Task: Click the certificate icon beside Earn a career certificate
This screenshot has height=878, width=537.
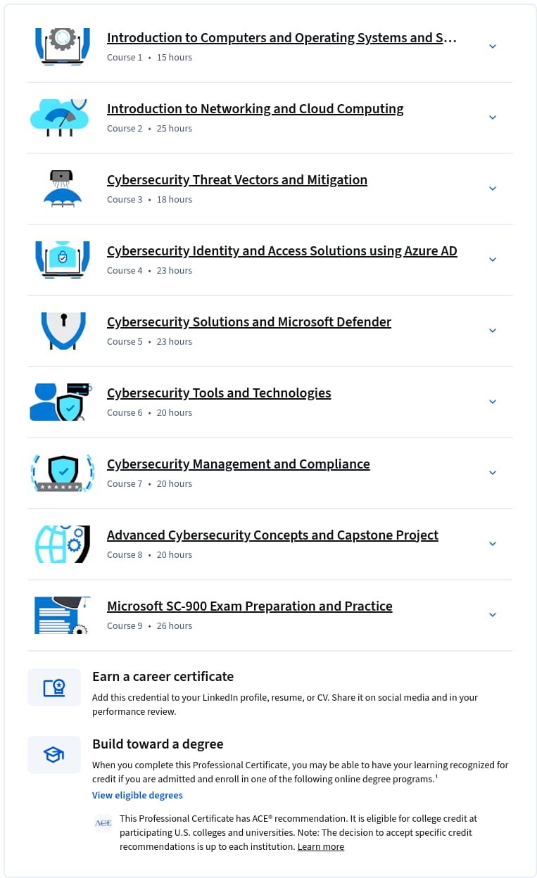Action: pos(54,687)
